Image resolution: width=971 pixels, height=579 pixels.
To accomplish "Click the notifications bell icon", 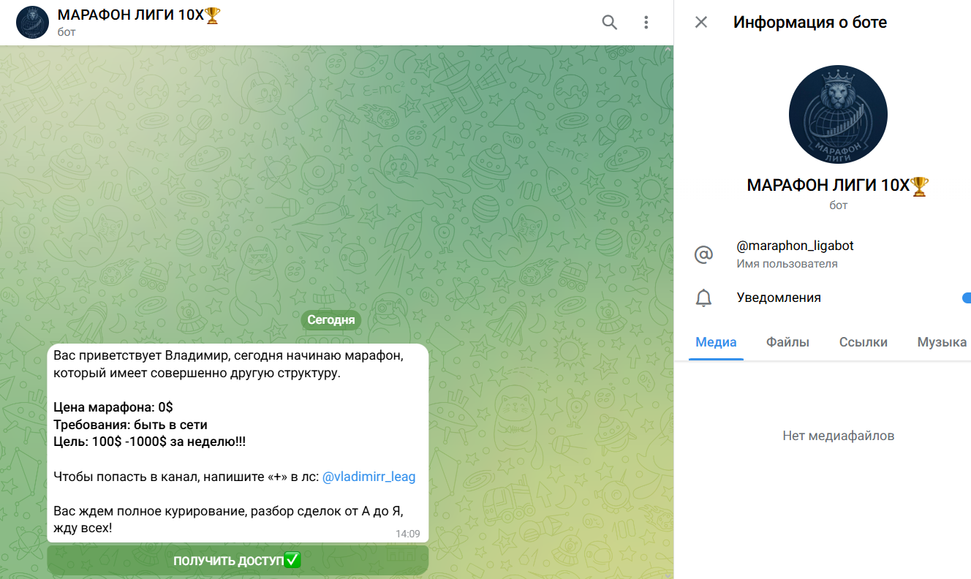I will 703,298.
